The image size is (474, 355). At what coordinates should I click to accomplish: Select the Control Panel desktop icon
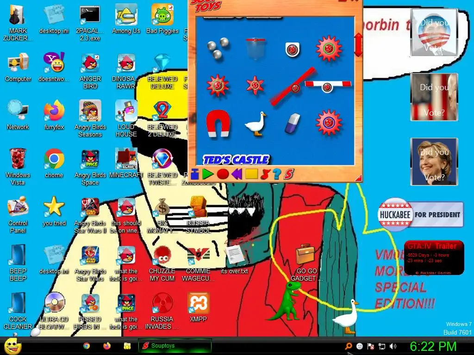pyautogui.click(x=18, y=215)
